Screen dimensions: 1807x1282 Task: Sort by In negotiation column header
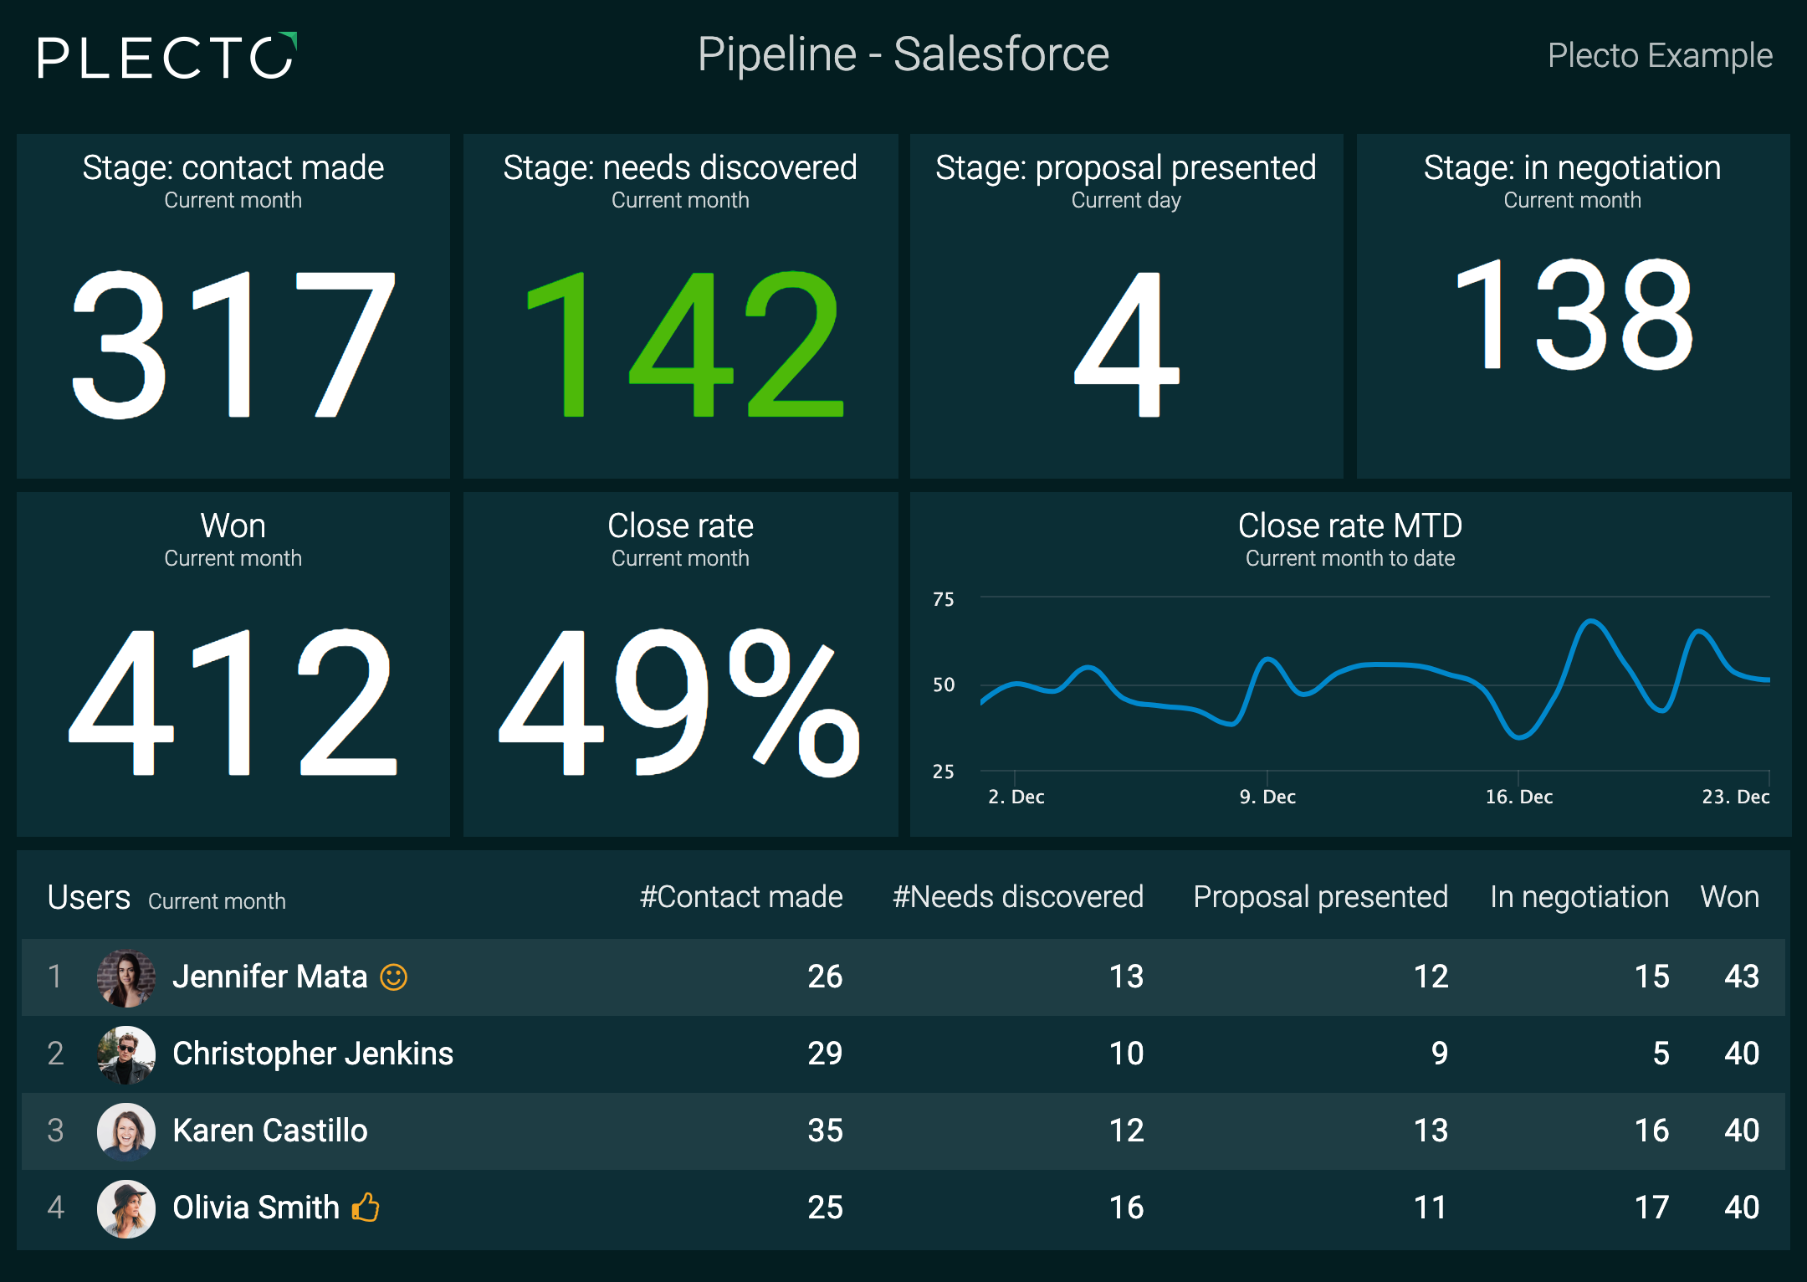(x=1579, y=897)
